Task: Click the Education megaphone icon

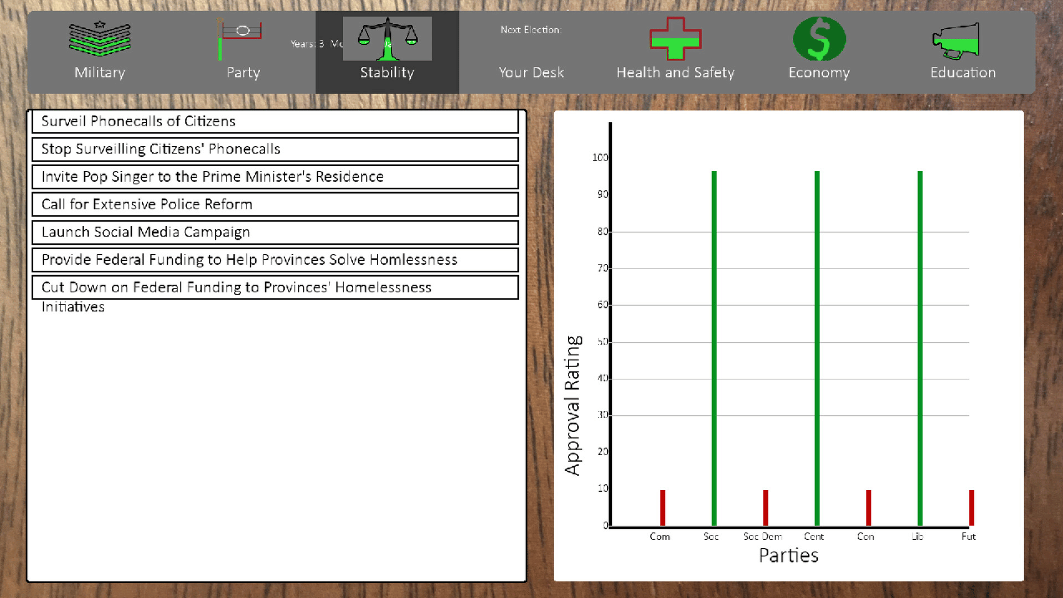Action: coord(957,40)
